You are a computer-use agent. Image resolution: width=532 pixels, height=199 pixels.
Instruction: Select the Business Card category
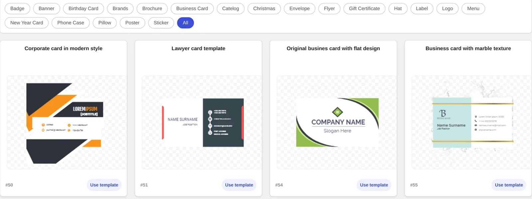pyautogui.click(x=192, y=9)
